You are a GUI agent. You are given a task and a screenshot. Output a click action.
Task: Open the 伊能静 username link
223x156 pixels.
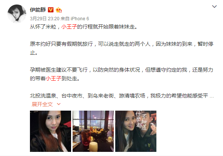pyautogui.click(x=38, y=10)
